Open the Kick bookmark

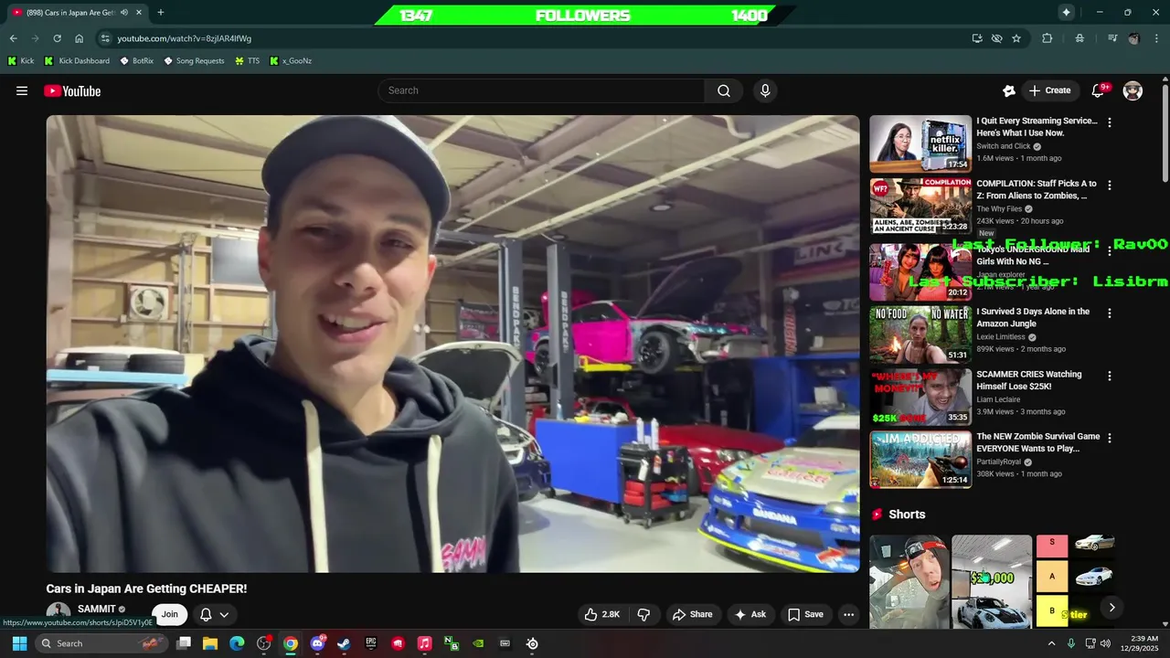pos(21,61)
